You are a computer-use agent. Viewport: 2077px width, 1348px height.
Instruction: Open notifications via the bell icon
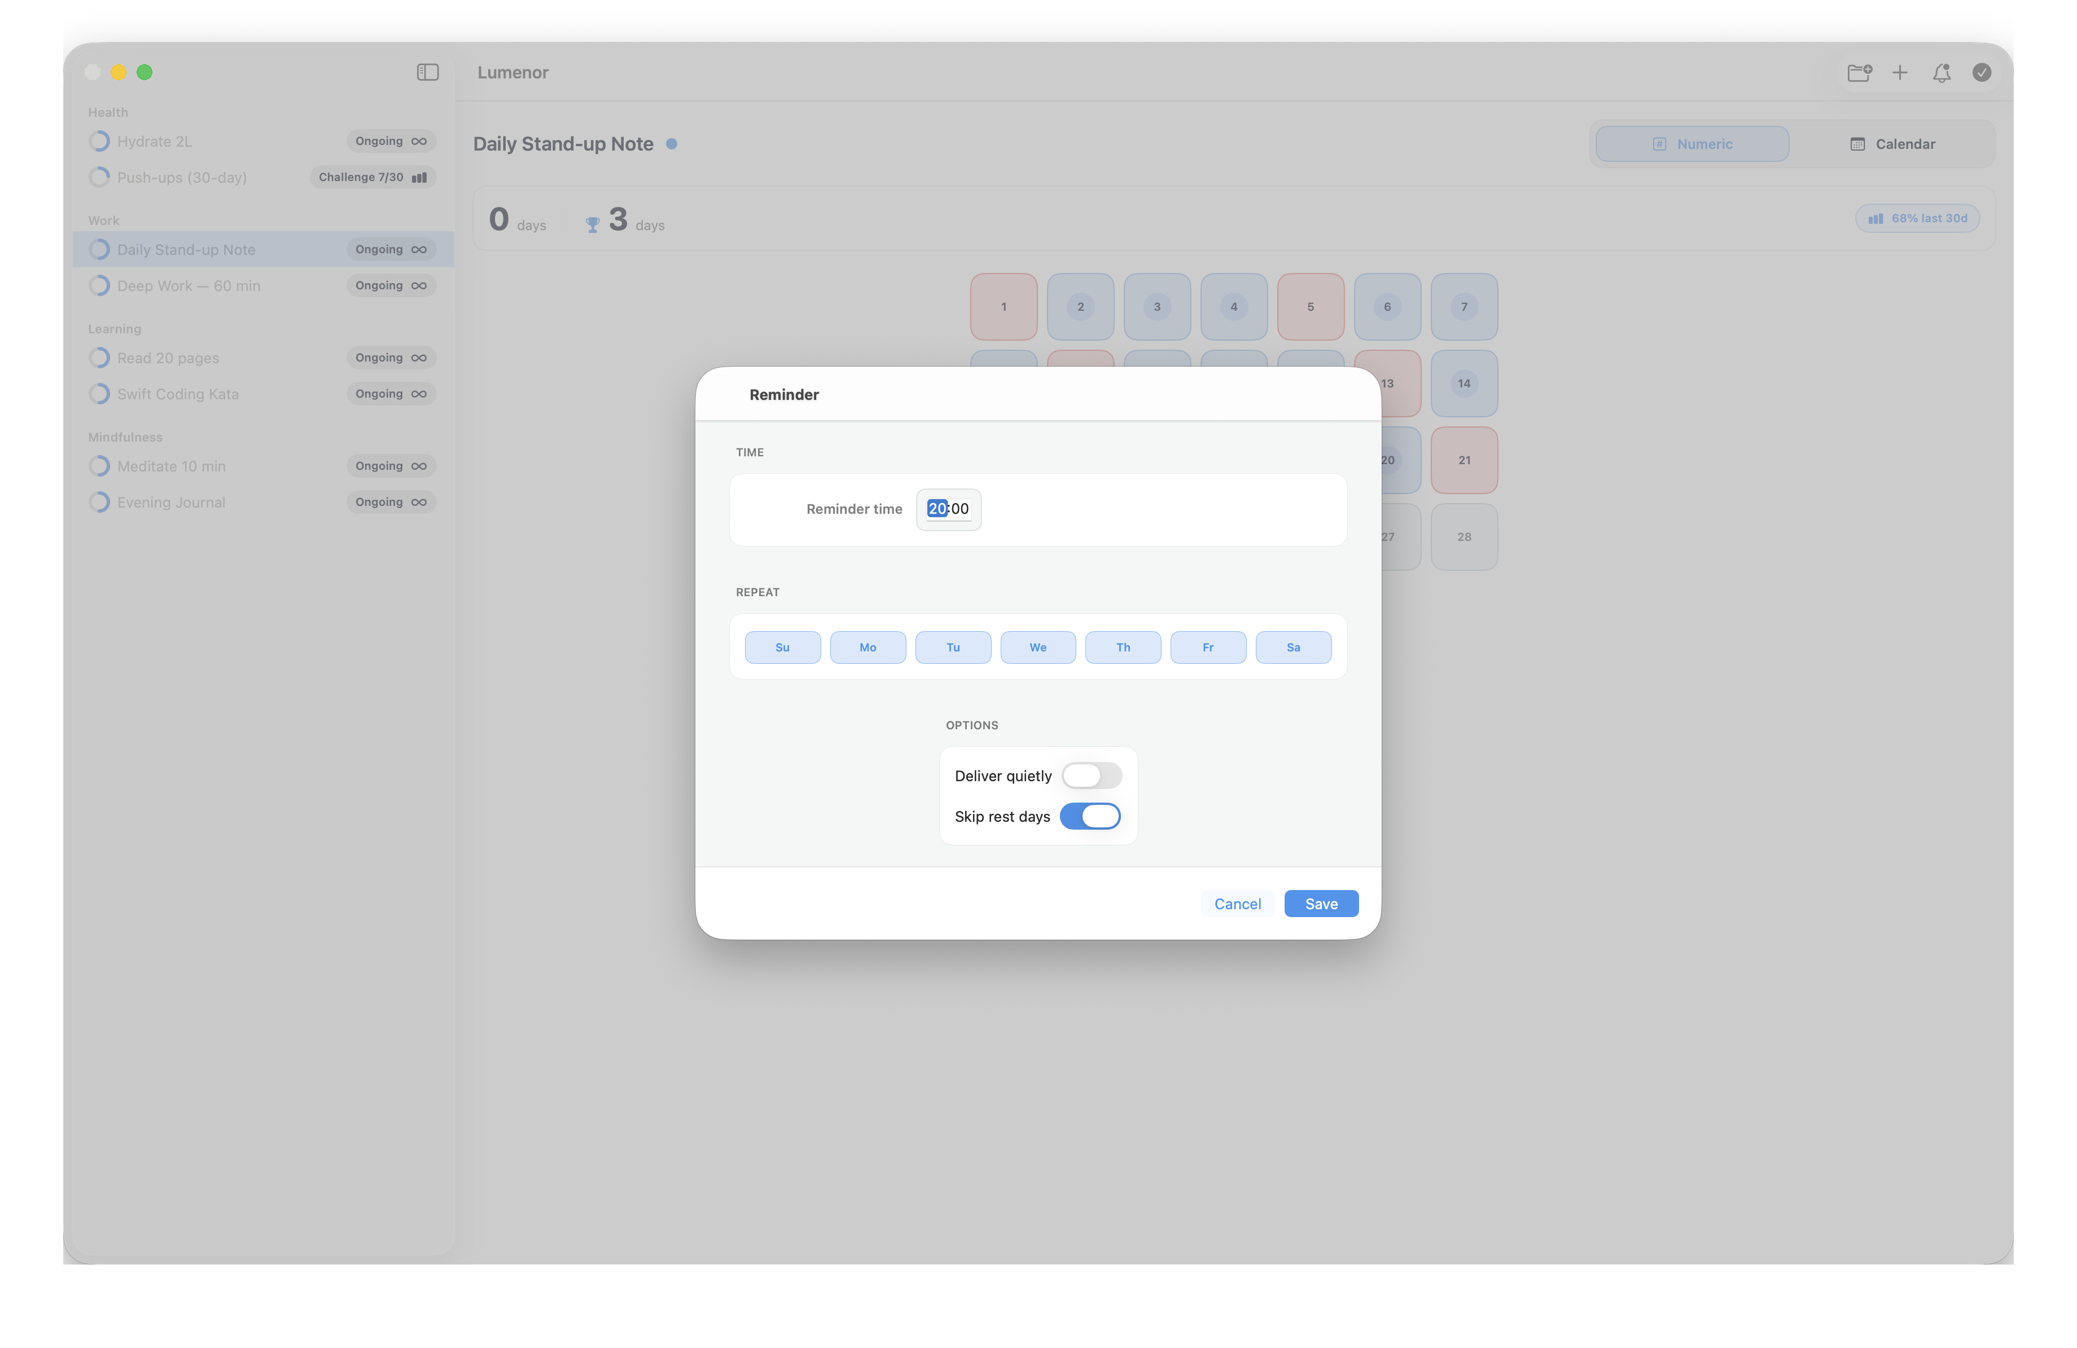pyautogui.click(x=1941, y=73)
